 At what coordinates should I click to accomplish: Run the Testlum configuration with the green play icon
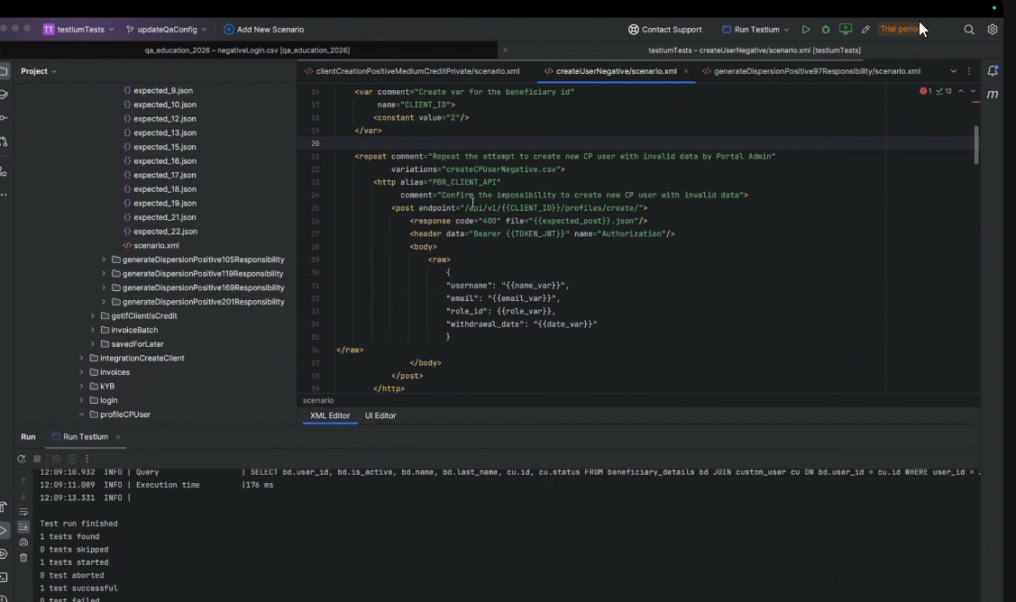coord(805,29)
